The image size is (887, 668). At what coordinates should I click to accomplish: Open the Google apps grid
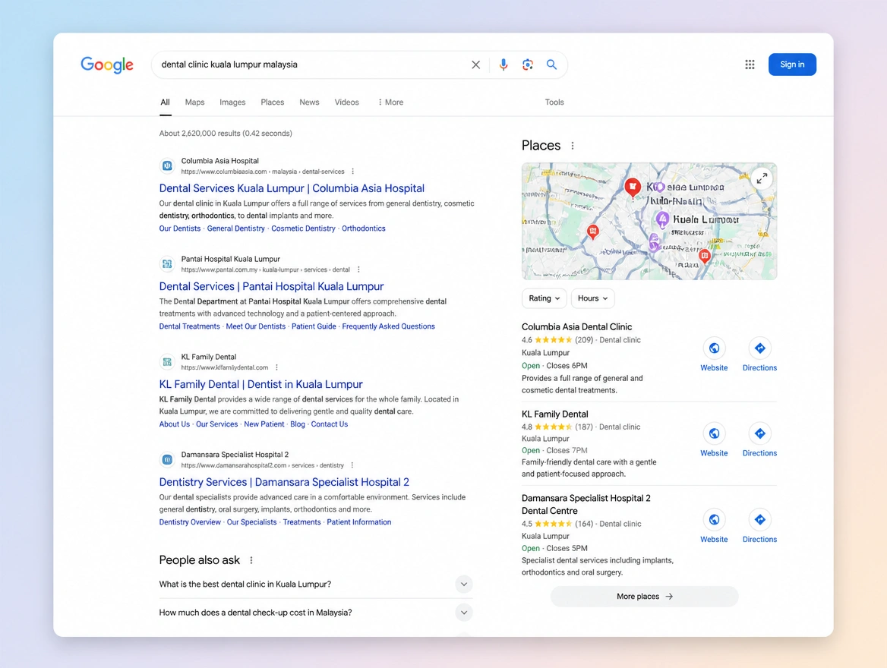[750, 65]
